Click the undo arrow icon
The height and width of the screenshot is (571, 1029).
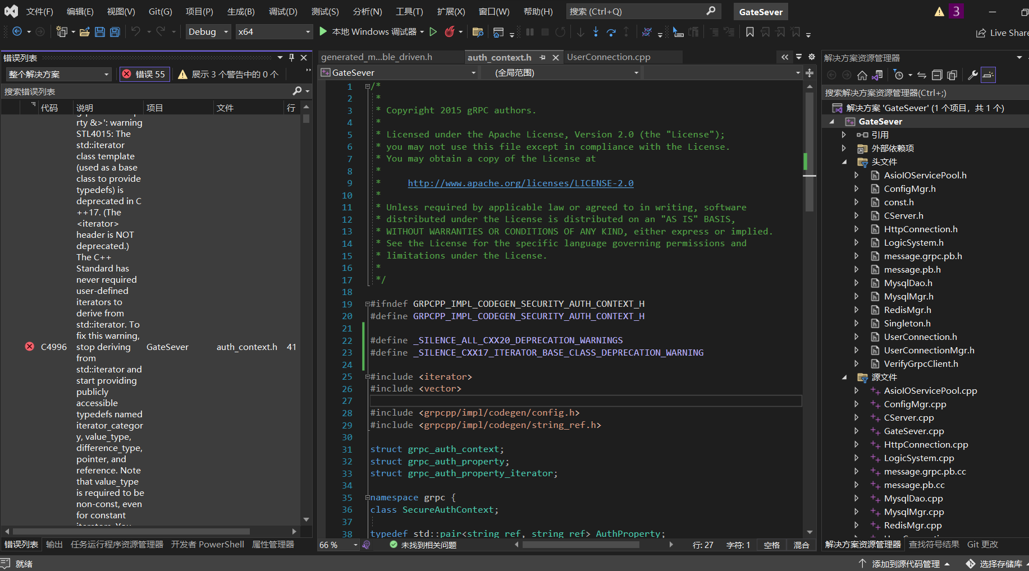click(135, 32)
